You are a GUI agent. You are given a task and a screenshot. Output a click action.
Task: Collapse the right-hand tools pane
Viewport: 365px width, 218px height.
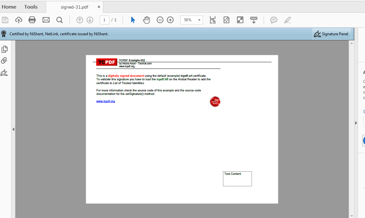(355, 123)
